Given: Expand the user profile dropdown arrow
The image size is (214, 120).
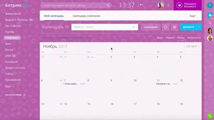Looking at the screenshot, I should 169,5.
